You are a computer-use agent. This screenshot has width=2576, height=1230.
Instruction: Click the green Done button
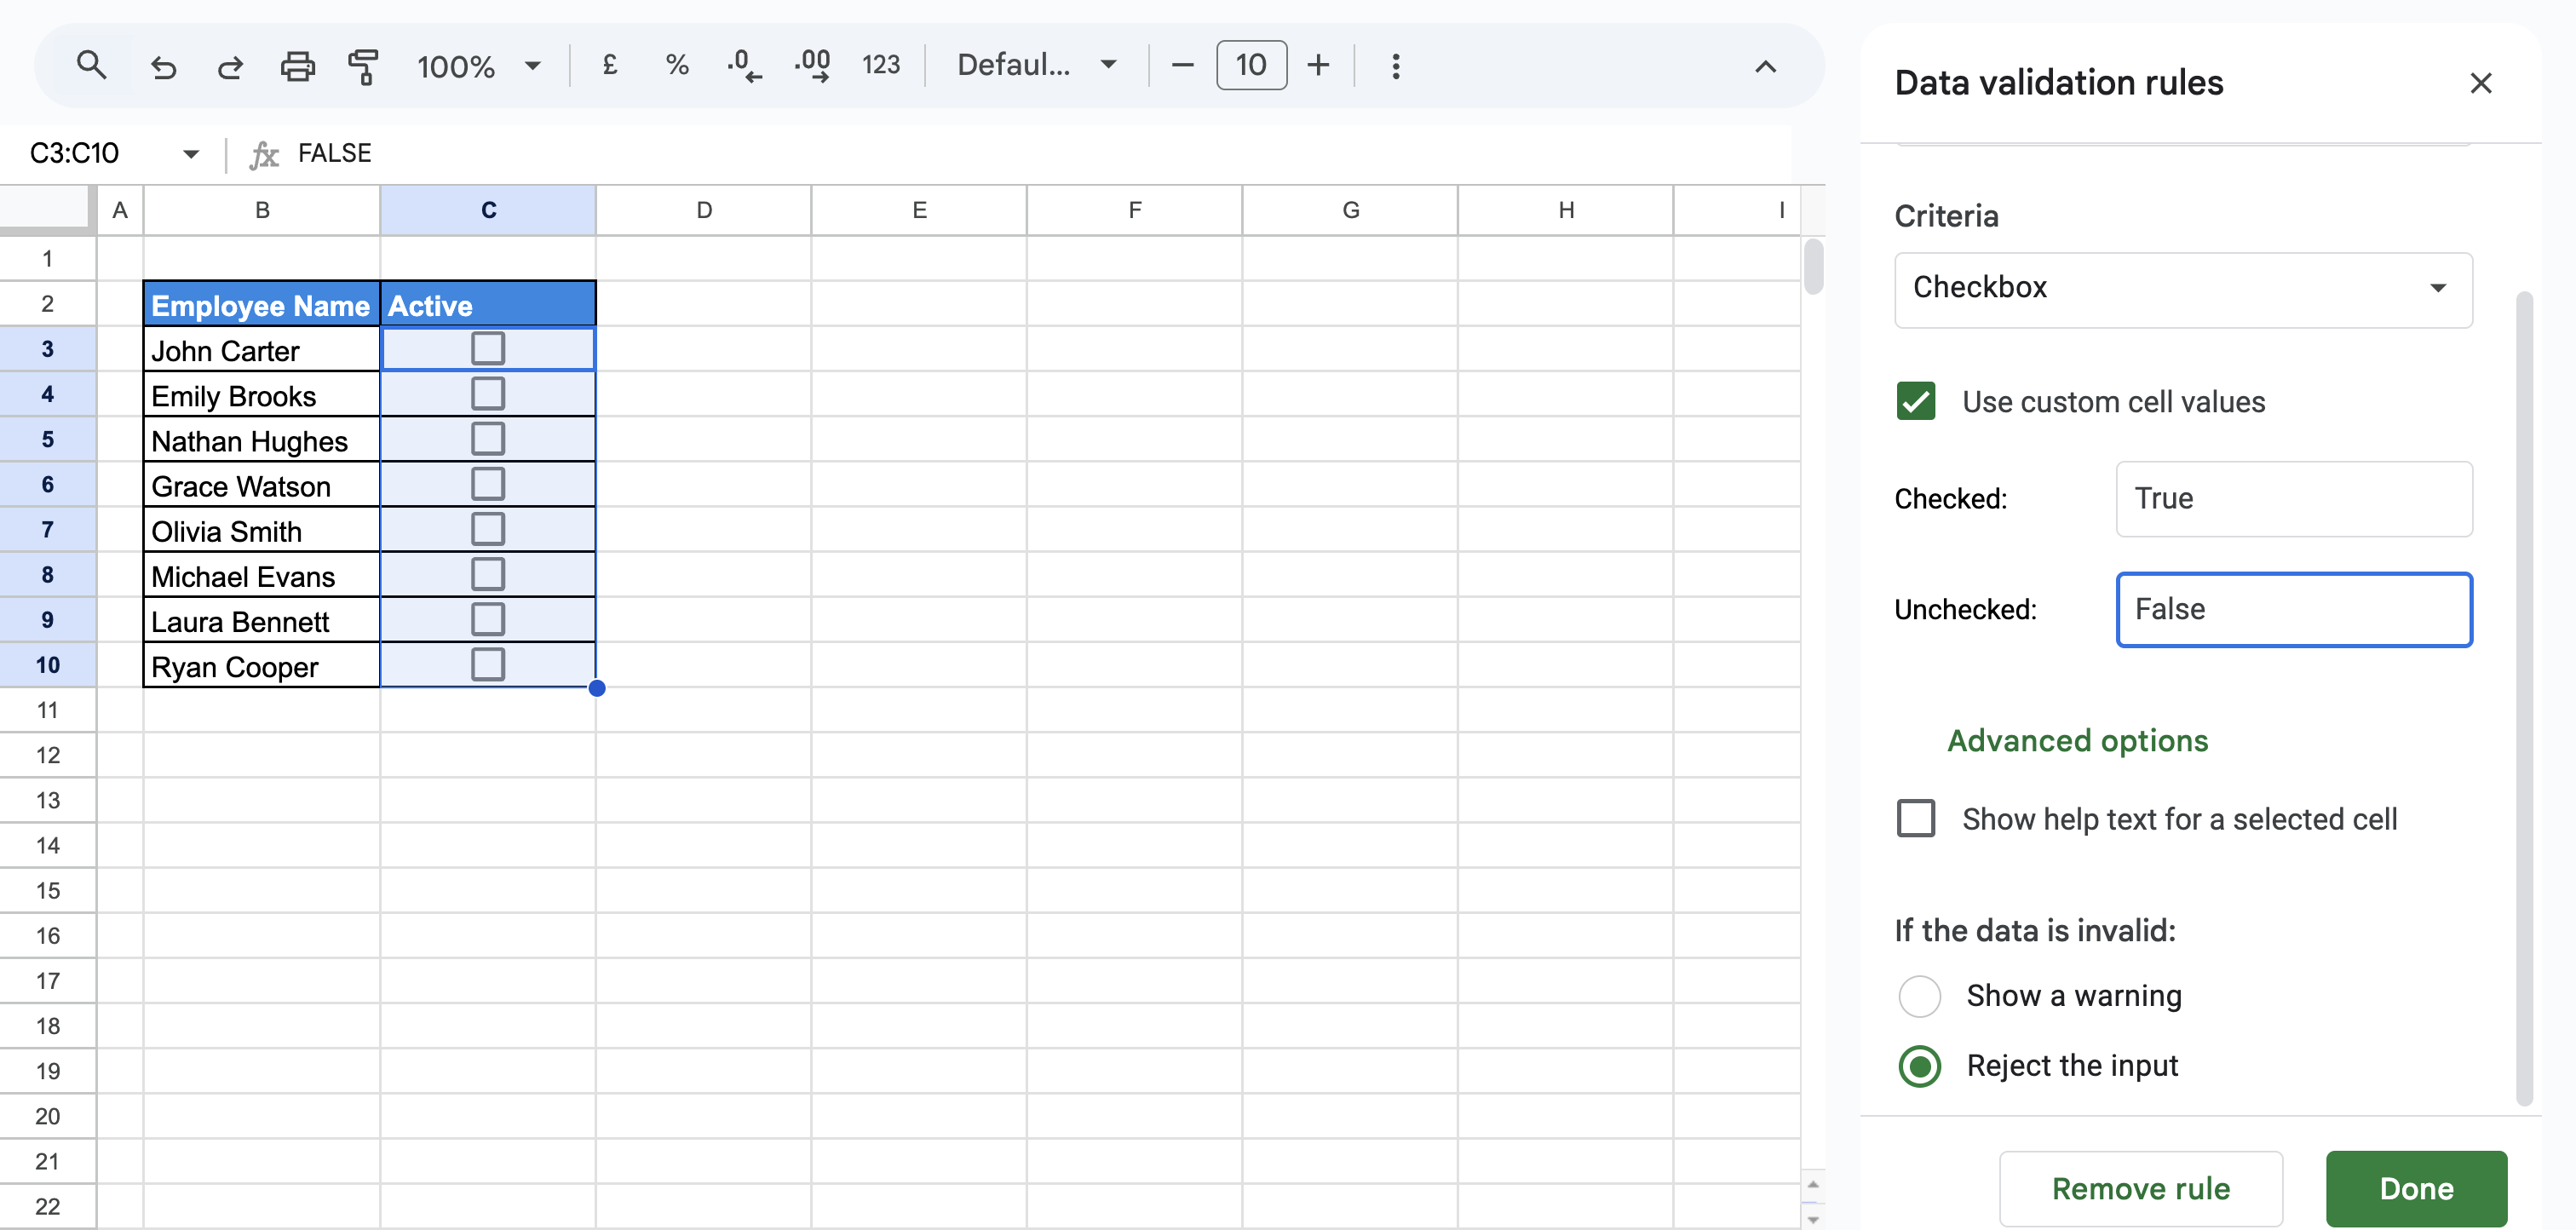tap(2415, 1188)
